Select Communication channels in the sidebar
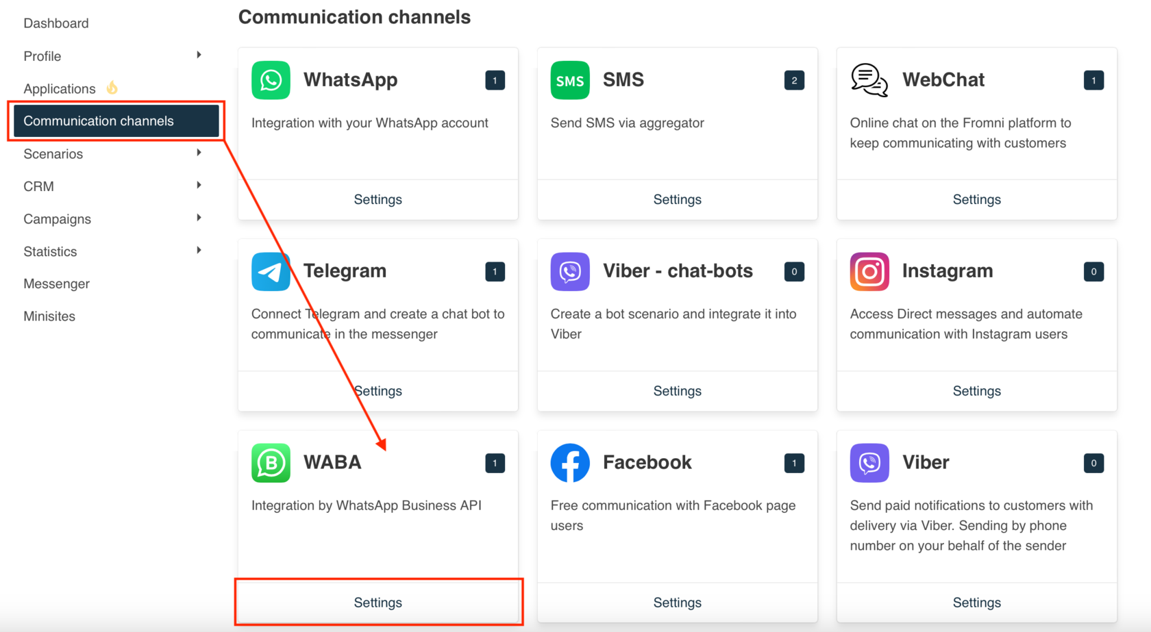This screenshot has width=1151, height=632. point(99,121)
